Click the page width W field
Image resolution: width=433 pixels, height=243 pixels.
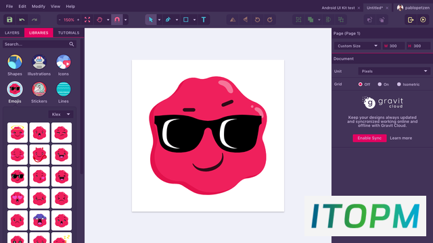(394, 46)
